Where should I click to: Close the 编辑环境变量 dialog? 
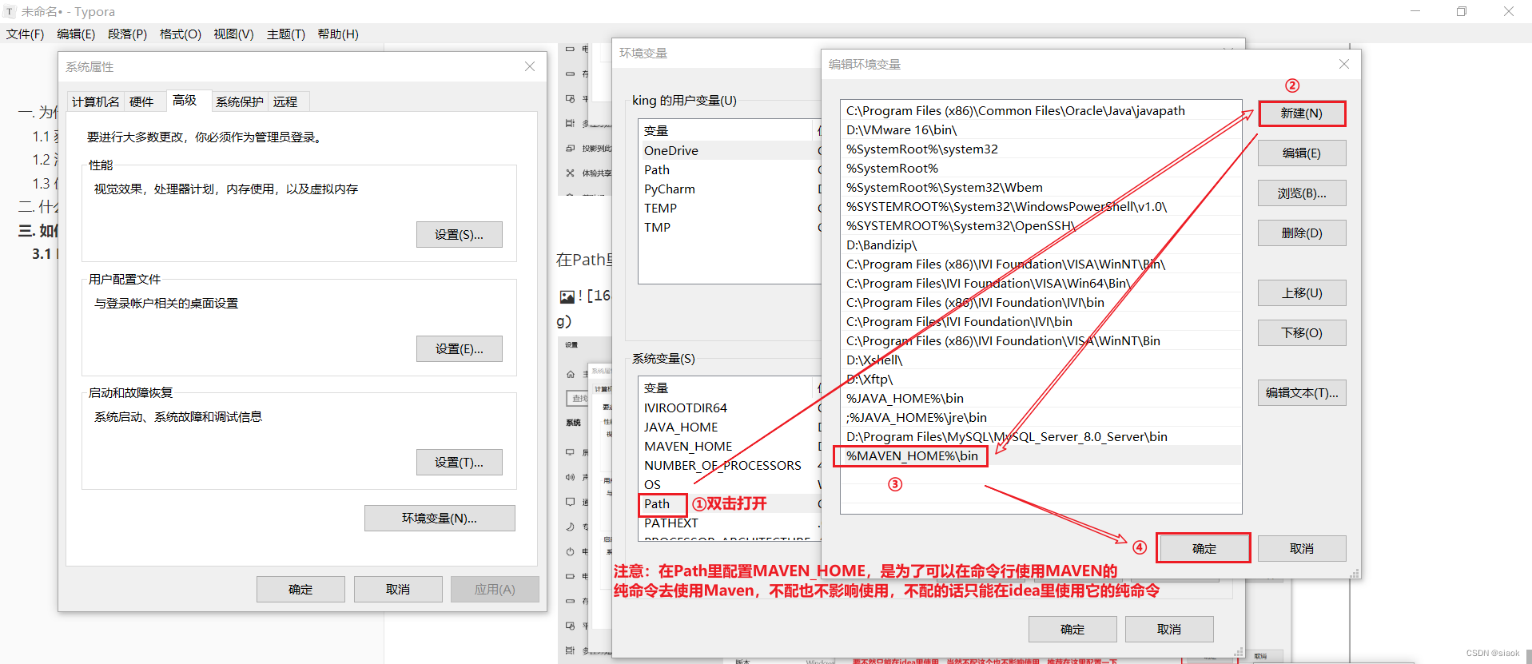[1344, 64]
